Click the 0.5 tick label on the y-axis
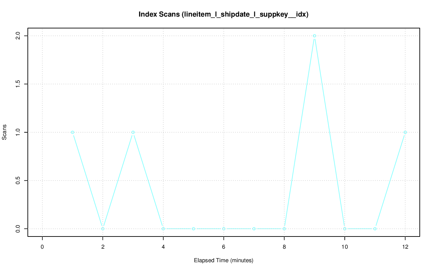Screen dimensions: 434x271 click(18, 181)
